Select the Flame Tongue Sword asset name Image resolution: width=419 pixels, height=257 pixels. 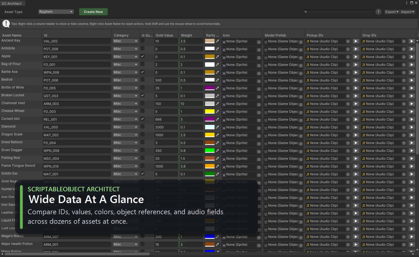click(x=18, y=166)
